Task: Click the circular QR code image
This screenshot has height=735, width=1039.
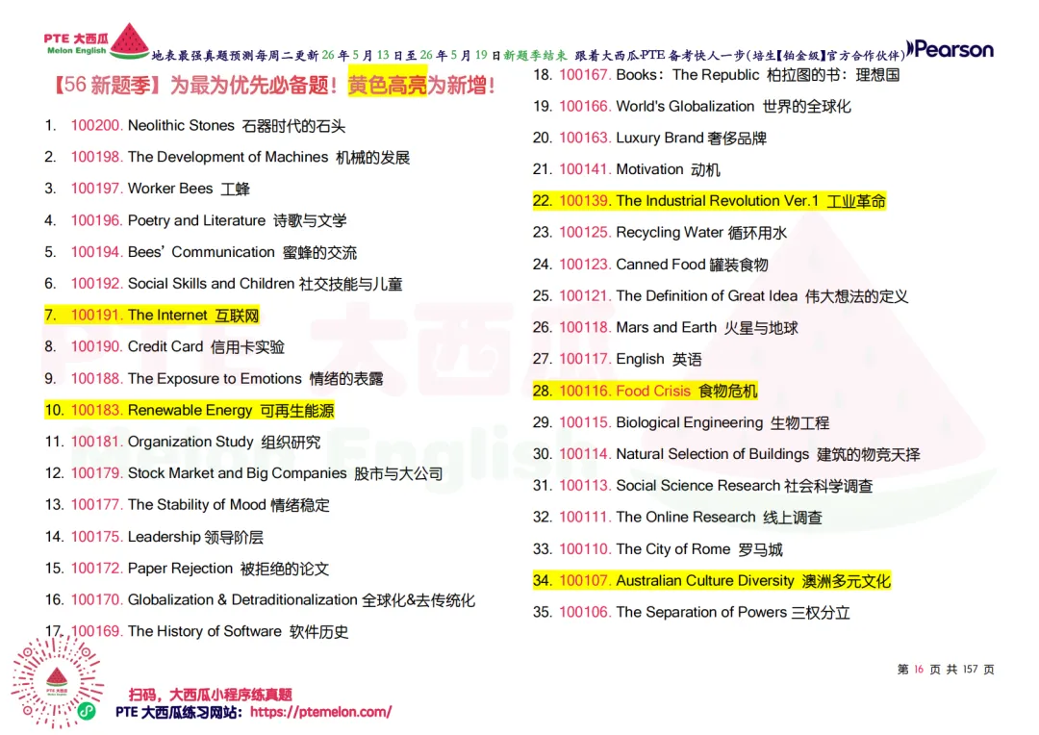Action: (x=57, y=682)
